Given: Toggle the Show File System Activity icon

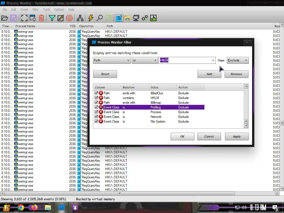Looking at the screenshot, I should coord(128,18).
